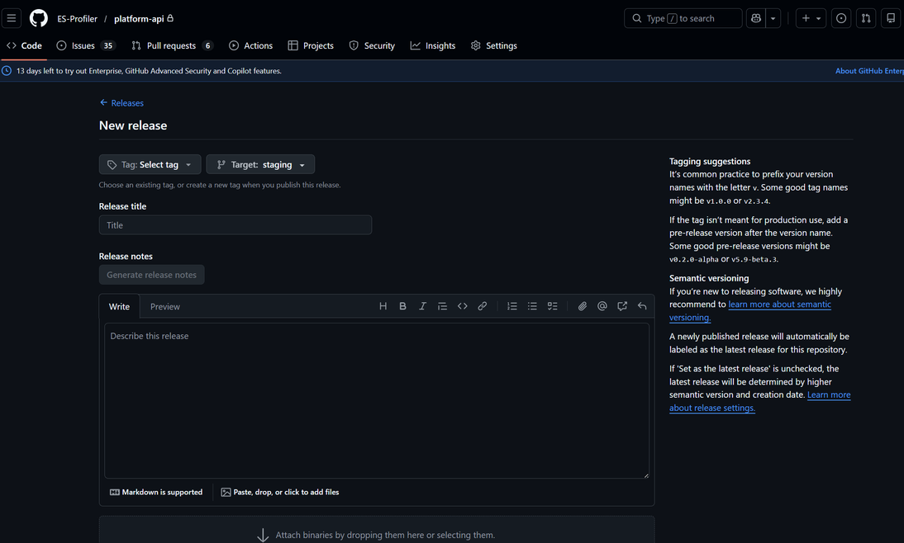This screenshot has height=543, width=904.
Task: Go back to Releases link
Action: [121, 103]
